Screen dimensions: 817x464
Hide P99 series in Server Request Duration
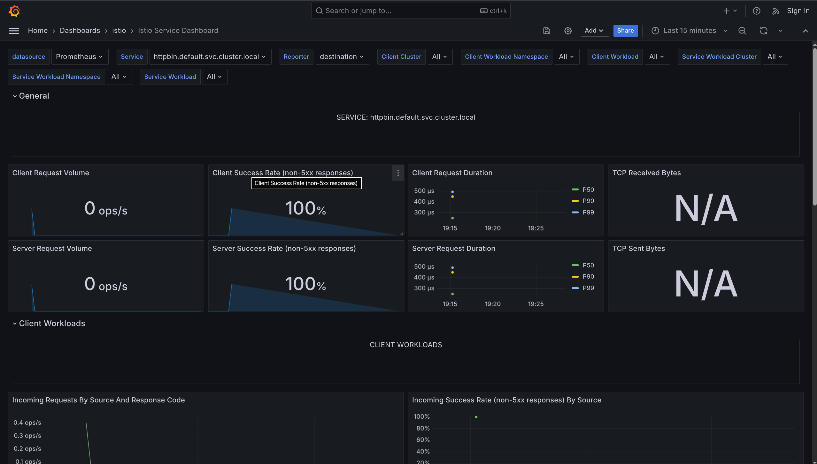coord(588,288)
